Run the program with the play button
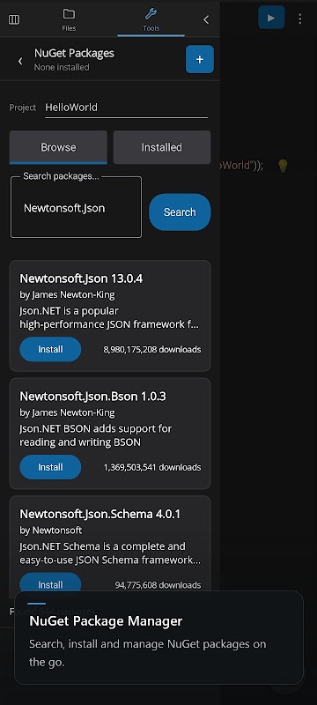The width and height of the screenshot is (317, 705). point(271,18)
